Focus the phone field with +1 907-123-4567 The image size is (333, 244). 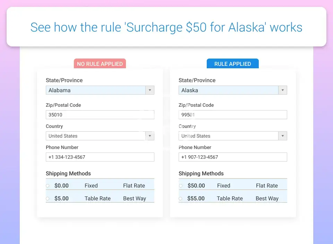(233, 157)
